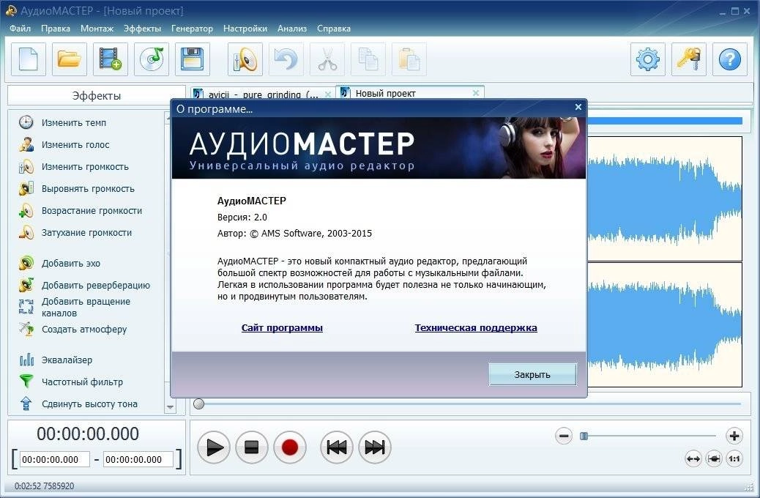Image resolution: width=760 pixels, height=498 pixels.
Task: Close the Новый проект tab
Action: pos(476,92)
